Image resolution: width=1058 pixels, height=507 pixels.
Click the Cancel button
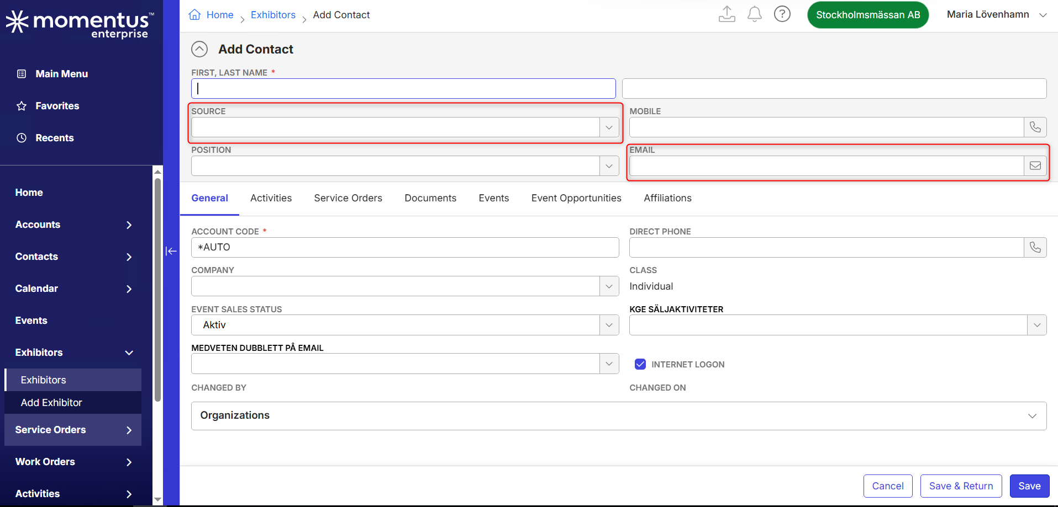tap(888, 486)
